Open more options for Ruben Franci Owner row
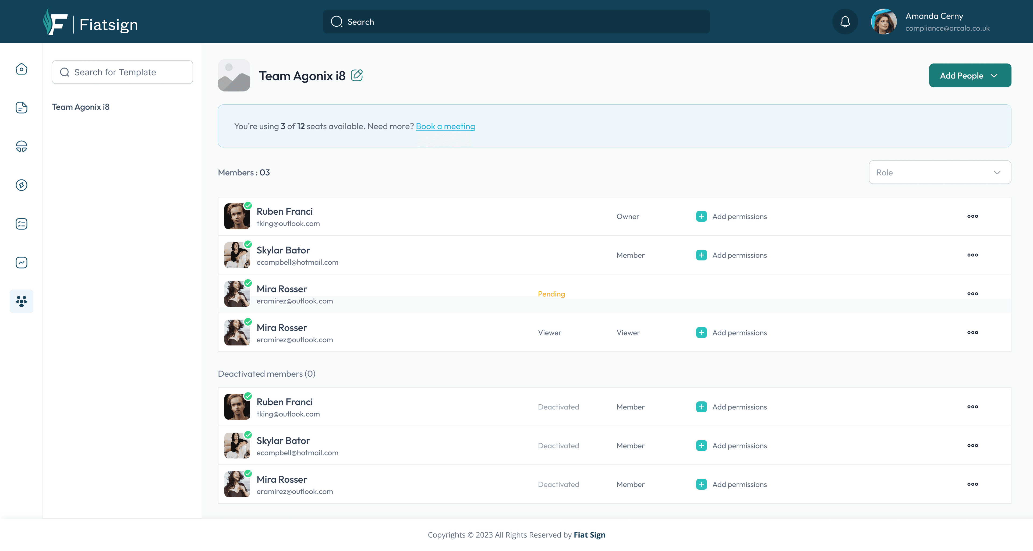The height and width of the screenshot is (551, 1033). coord(972,217)
